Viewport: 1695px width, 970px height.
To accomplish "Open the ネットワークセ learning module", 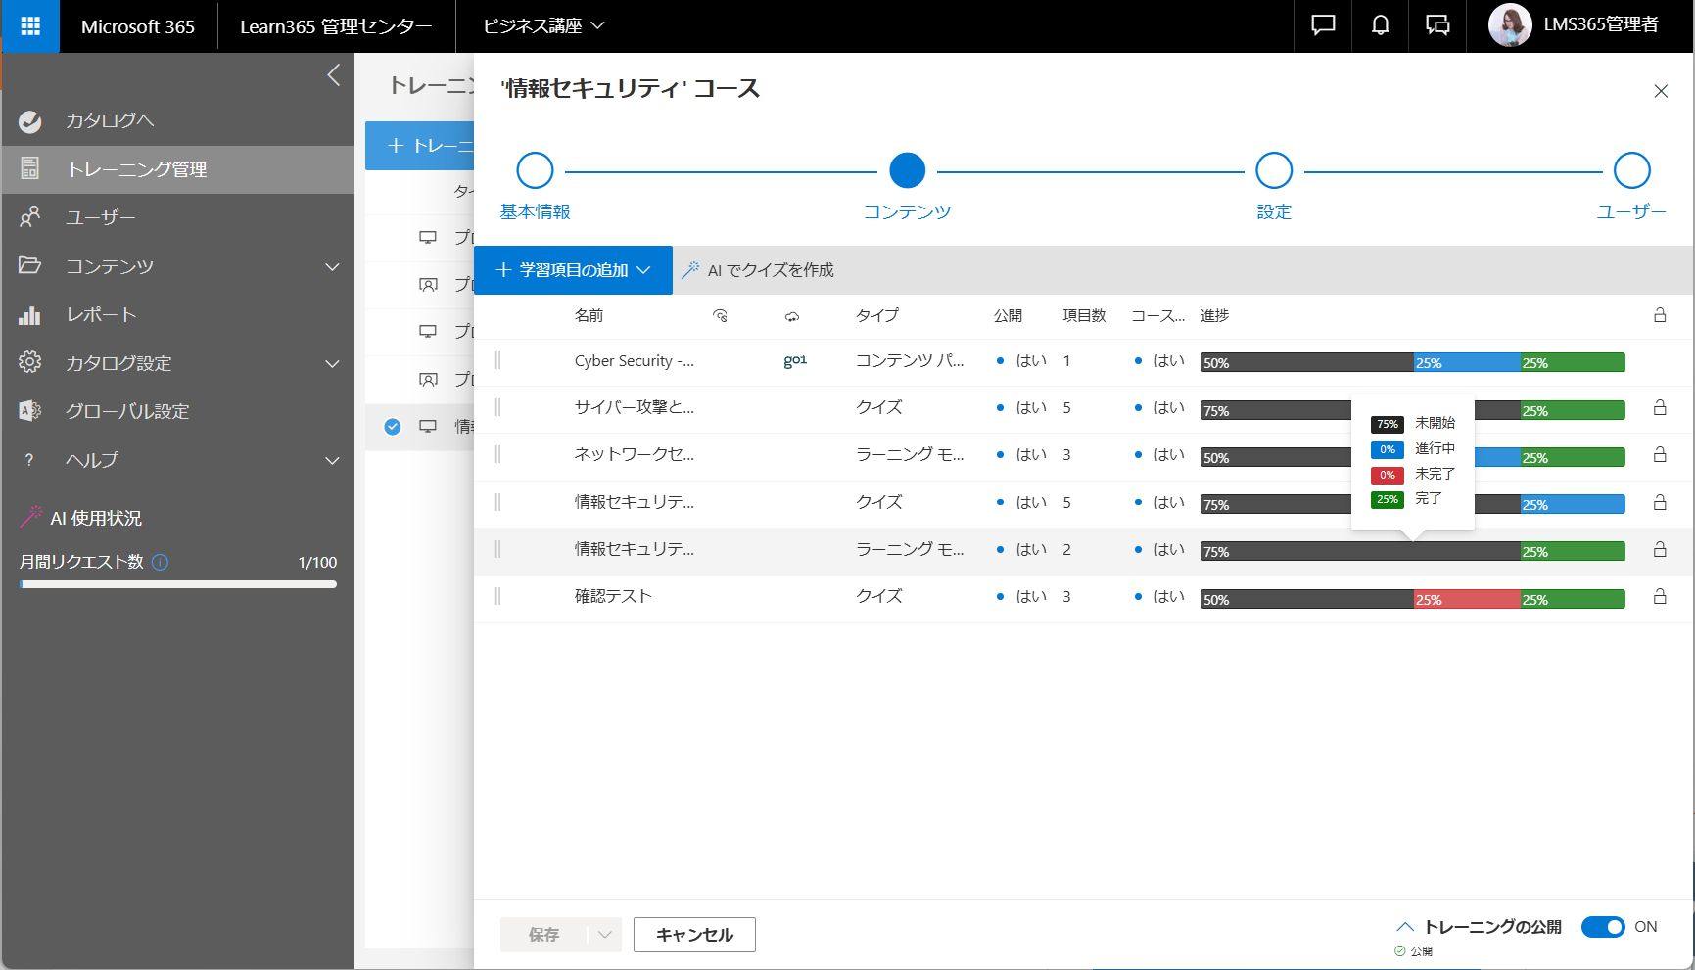I will (635, 454).
